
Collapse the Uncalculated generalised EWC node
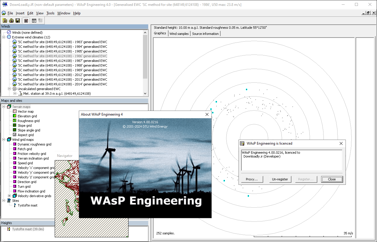coord(9,89)
